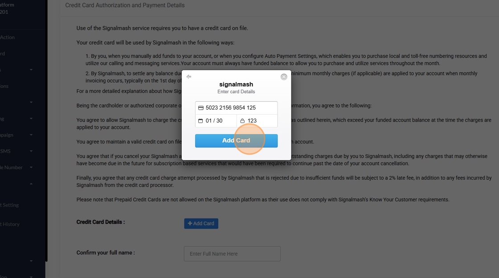Focus the Enter Full Name Here field
Screen dimensions: 499x278
[232, 254]
